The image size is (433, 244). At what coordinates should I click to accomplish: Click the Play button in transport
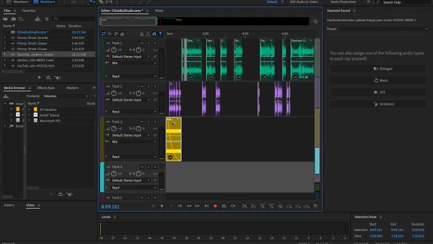162,206
